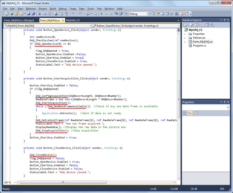
Task: Click the Find in Files icon
Action: [56, 14]
